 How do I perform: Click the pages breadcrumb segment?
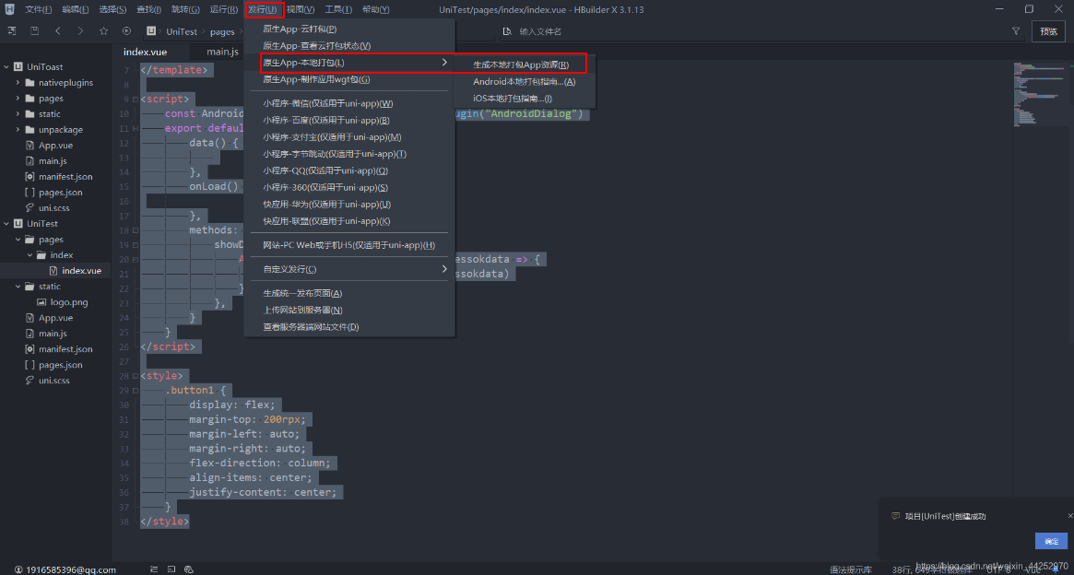[222, 31]
